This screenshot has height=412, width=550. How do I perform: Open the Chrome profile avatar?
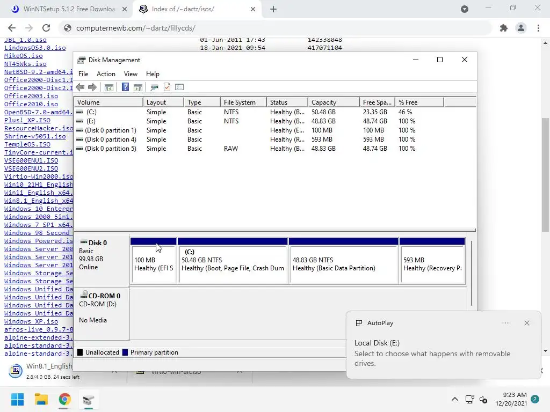521,28
